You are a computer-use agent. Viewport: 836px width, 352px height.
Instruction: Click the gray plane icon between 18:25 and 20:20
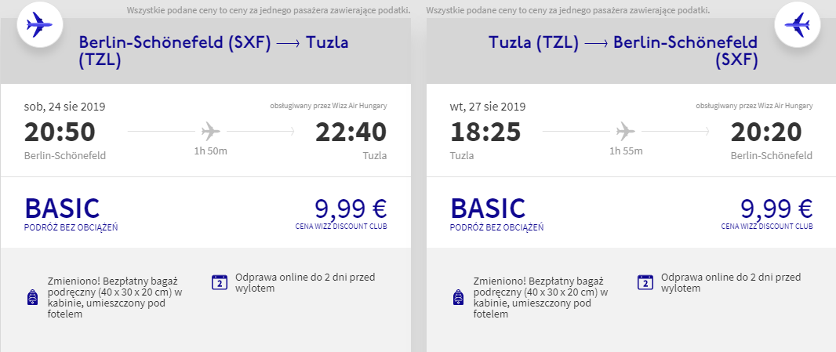[x=625, y=131]
